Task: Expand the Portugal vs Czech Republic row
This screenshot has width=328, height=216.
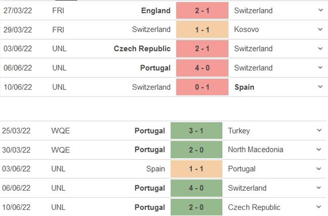Action: click(x=319, y=207)
